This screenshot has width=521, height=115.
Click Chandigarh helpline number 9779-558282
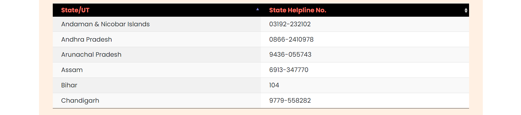[x=290, y=100]
